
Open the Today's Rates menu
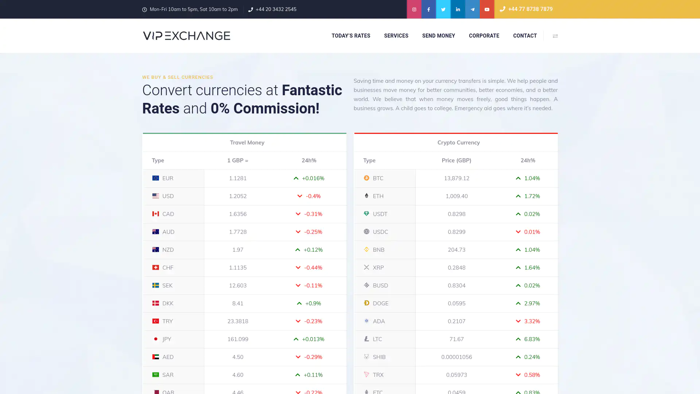click(351, 36)
